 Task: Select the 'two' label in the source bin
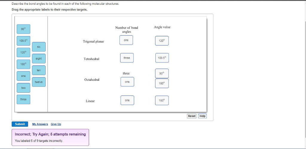23,88
